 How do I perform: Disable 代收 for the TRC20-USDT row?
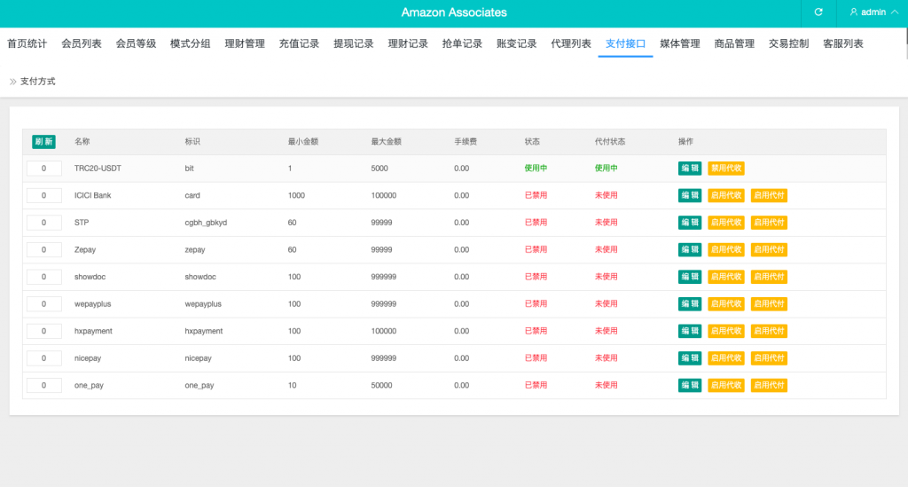click(725, 169)
